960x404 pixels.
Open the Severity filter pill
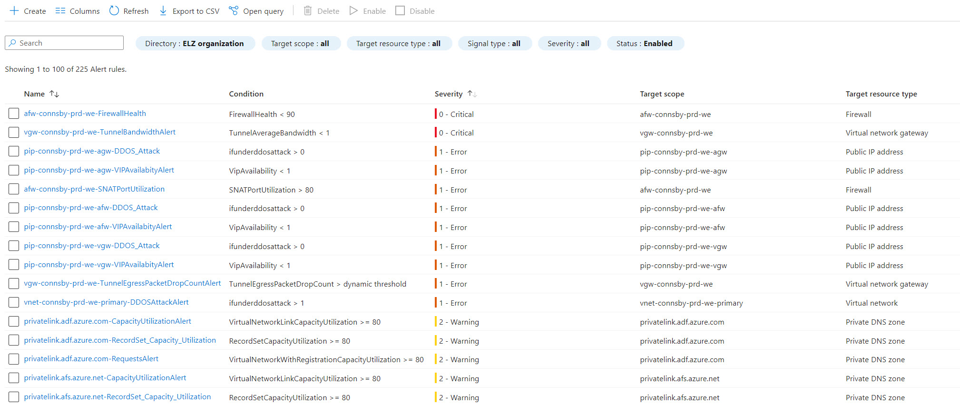tap(568, 43)
